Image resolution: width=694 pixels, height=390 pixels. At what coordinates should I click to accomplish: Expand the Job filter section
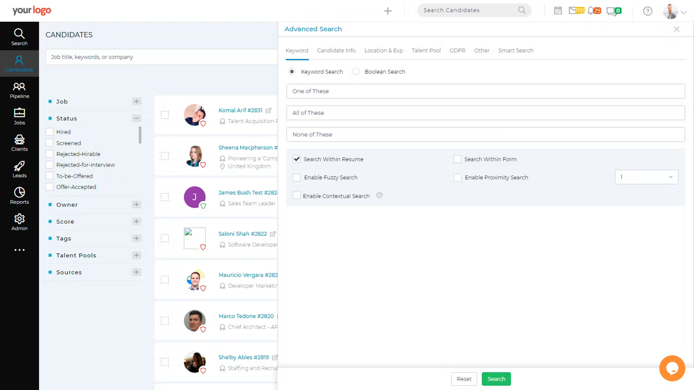click(x=136, y=101)
